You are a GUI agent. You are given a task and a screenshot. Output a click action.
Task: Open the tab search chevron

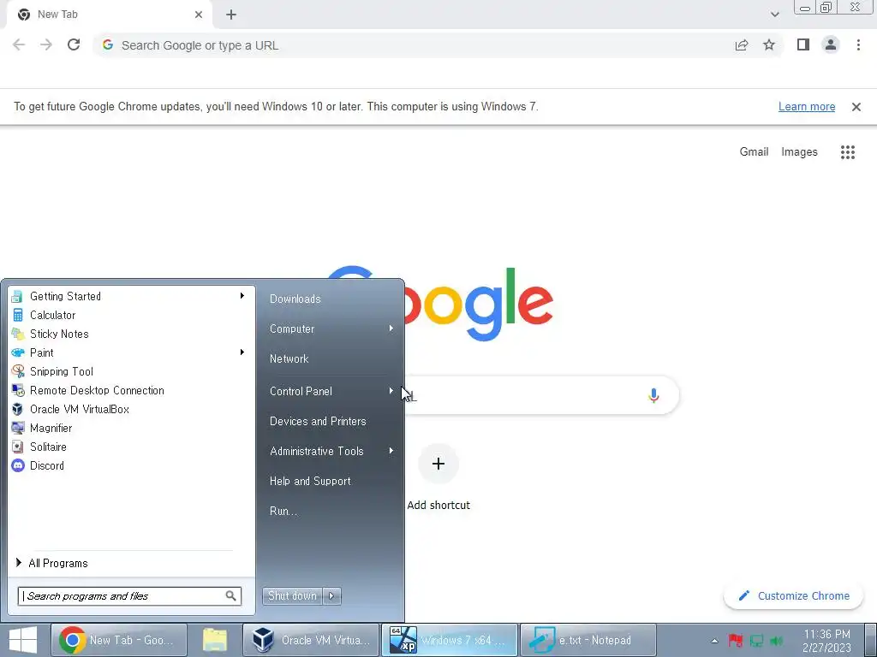tap(774, 15)
